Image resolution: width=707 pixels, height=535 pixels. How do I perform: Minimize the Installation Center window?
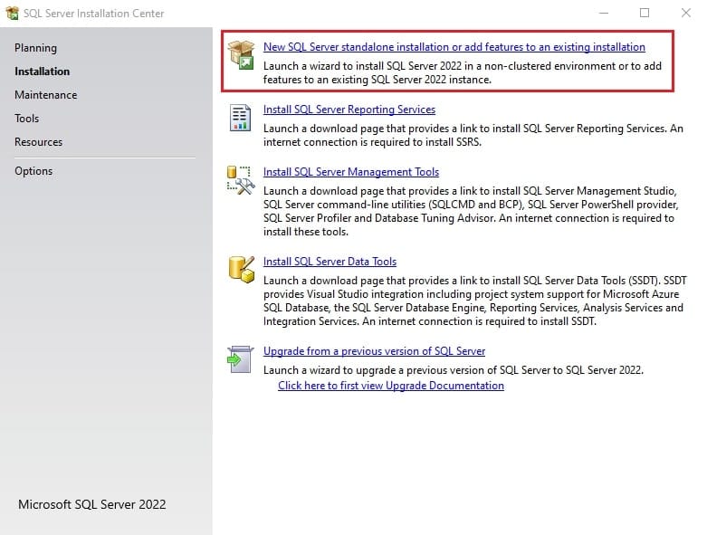(x=604, y=13)
